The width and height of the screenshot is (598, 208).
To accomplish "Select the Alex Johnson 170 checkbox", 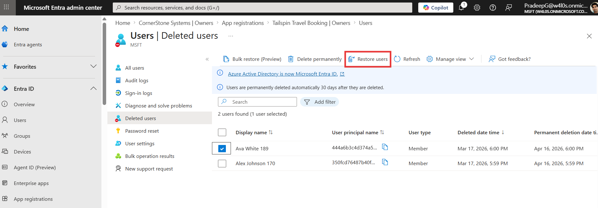I will 222,164.
